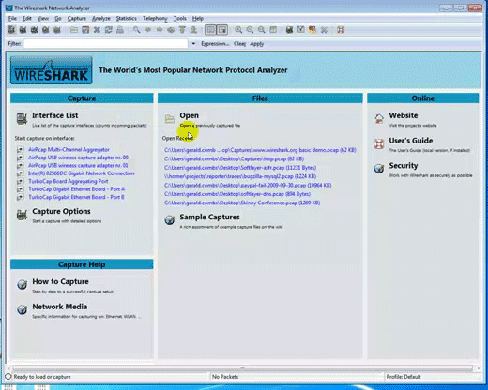Click the capture options toolbar icon

tap(23, 30)
